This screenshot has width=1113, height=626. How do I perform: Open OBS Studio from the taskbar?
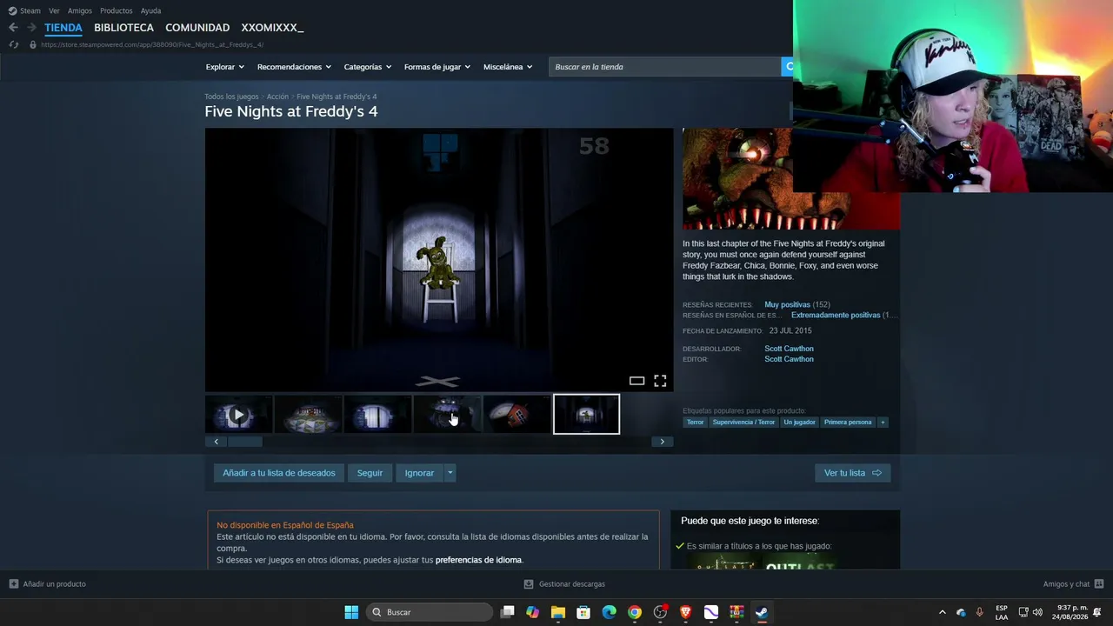[x=660, y=612]
